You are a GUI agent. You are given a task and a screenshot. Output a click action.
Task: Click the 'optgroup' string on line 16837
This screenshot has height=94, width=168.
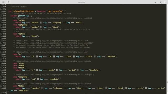57,23
